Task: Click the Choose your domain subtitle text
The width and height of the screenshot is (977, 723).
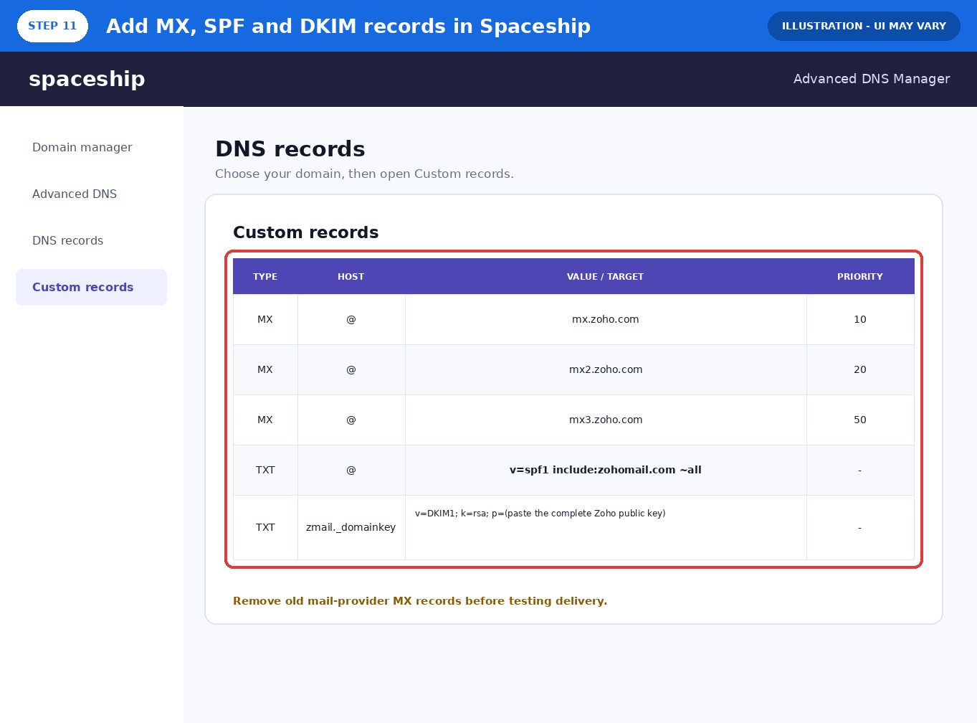Action: (x=364, y=174)
